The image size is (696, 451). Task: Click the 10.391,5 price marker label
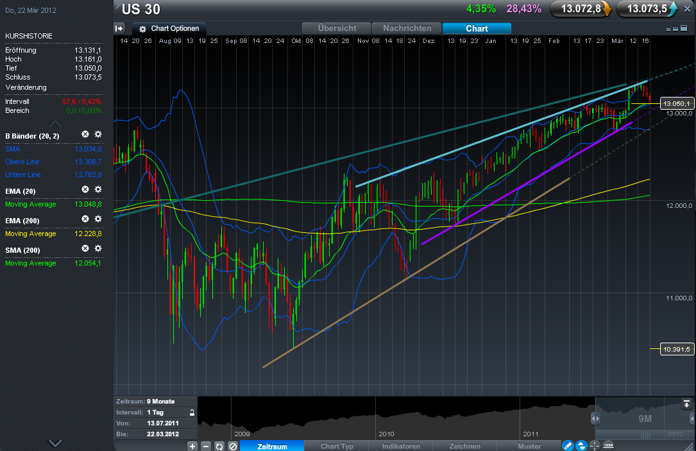[x=677, y=349]
